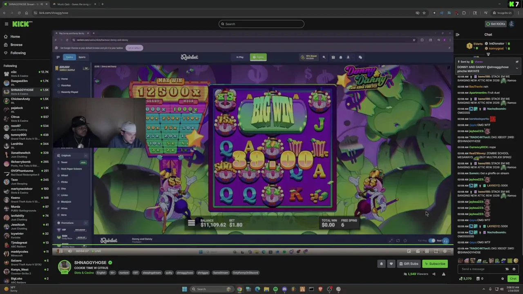Open ChickenAndy channel in sidebar

click(25, 100)
